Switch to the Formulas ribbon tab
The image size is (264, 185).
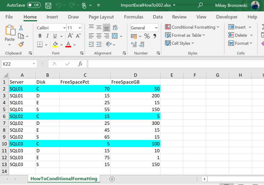click(134, 17)
